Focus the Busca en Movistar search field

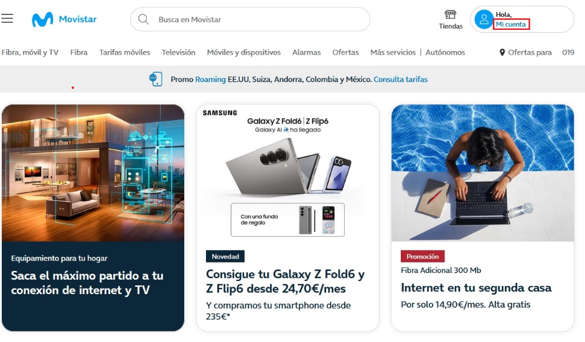250,19
